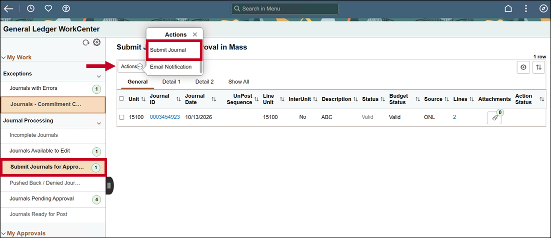Tick the select-all checkbox in grid header
Image resolution: width=551 pixels, height=238 pixels.
point(121,98)
